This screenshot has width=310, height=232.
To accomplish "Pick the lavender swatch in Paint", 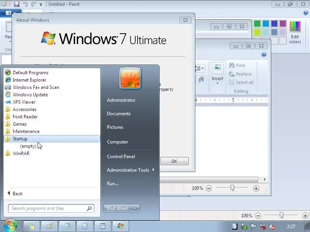I will click(283, 32).
